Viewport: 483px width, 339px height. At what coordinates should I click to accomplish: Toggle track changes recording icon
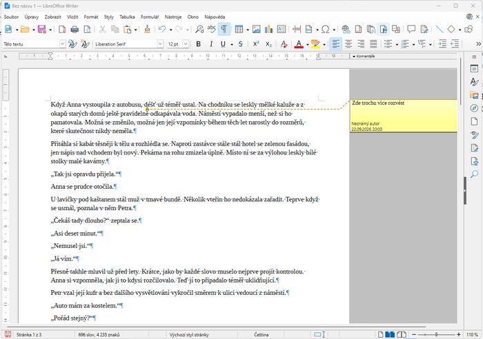(424, 29)
